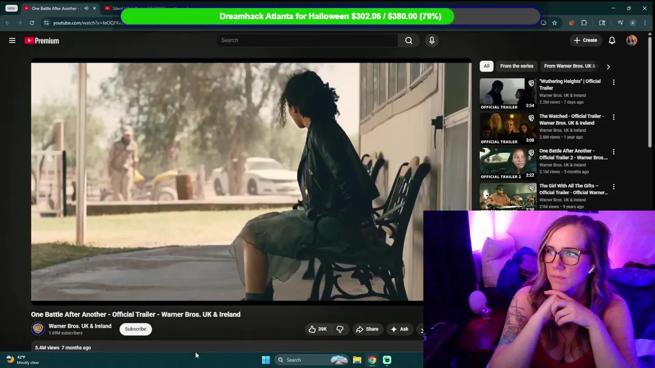The height and width of the screenshot is (368, 655).
Task: Open Chrome side panel search icon
Action: 602,22
